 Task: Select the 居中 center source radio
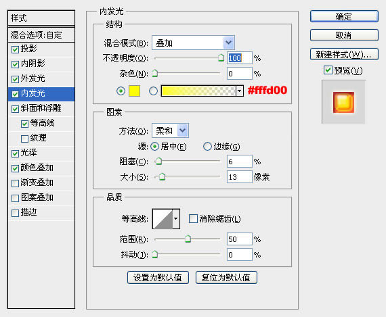[x=154, y=147]
